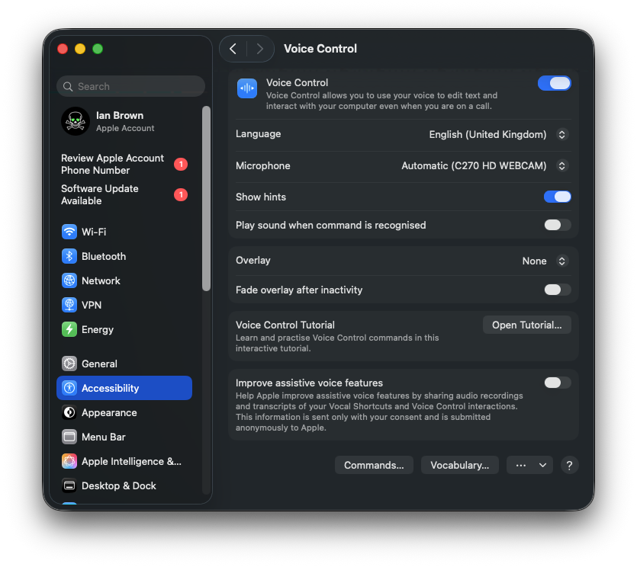Toggle the Show hints switch
Image resolution: width=637 pixels, height=567 pixels.
pos(558,197)
